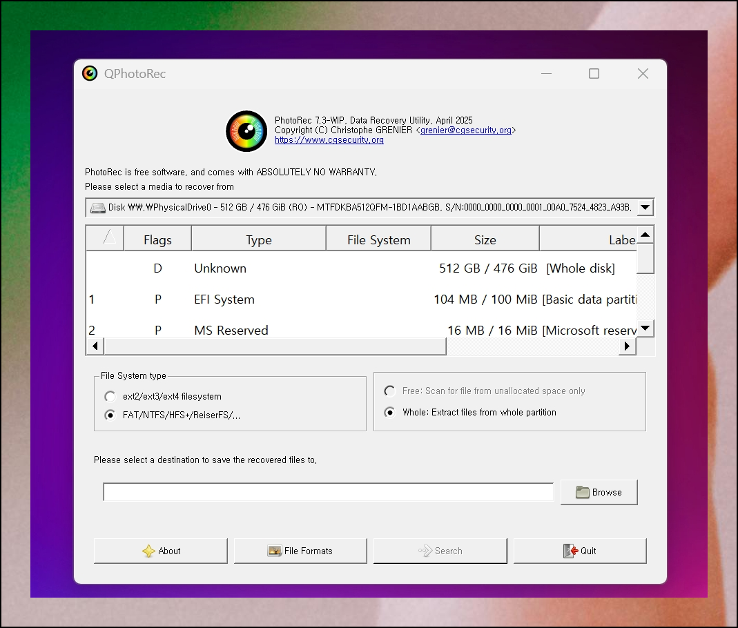The width and height of the screenshot is (738, 628).
Task: Select the EFI System partition row
Action: click(x=362, y=300)
